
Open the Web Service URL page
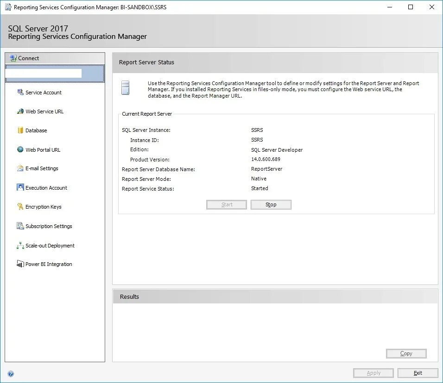(44, 111)
